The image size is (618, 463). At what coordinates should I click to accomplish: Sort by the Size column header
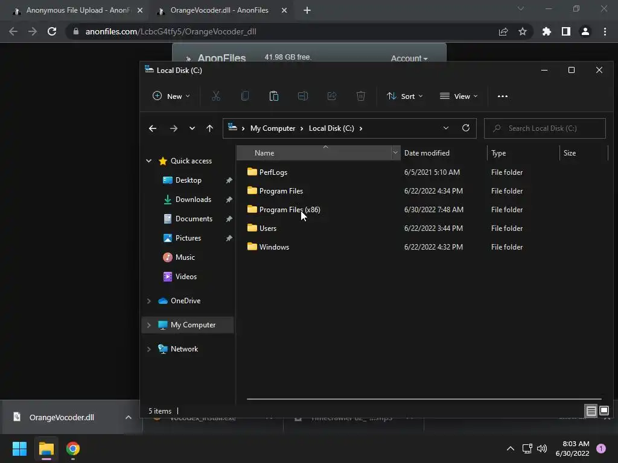[584, 153]
